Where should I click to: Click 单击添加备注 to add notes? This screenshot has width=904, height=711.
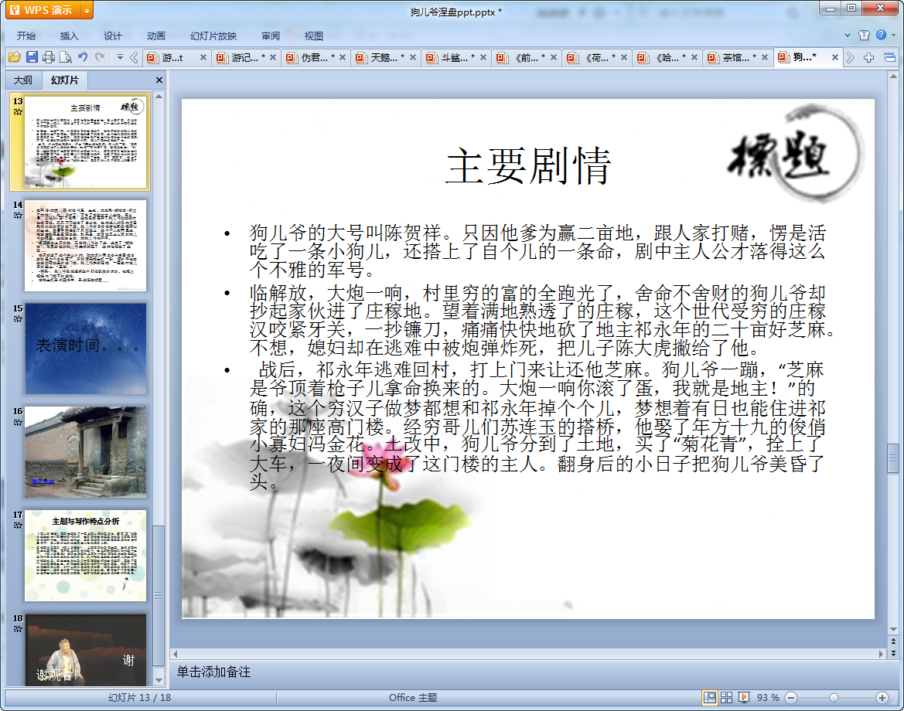click(x=213, y=672)
